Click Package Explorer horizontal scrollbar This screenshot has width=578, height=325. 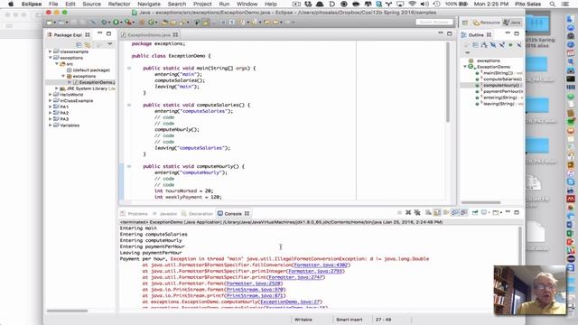[67, 311]
